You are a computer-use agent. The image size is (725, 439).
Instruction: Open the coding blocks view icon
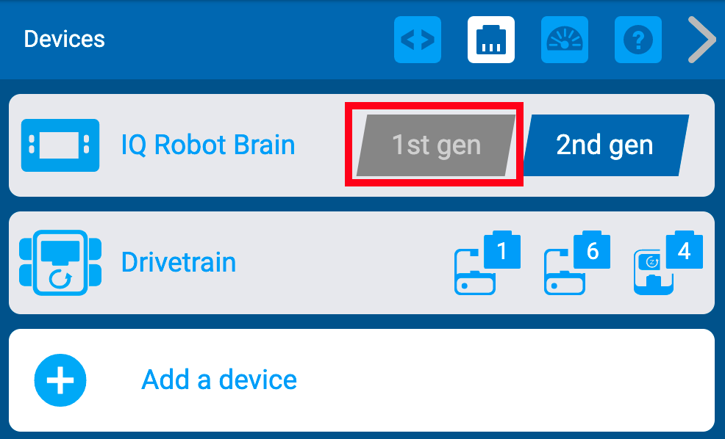click(x=417, y=40)
